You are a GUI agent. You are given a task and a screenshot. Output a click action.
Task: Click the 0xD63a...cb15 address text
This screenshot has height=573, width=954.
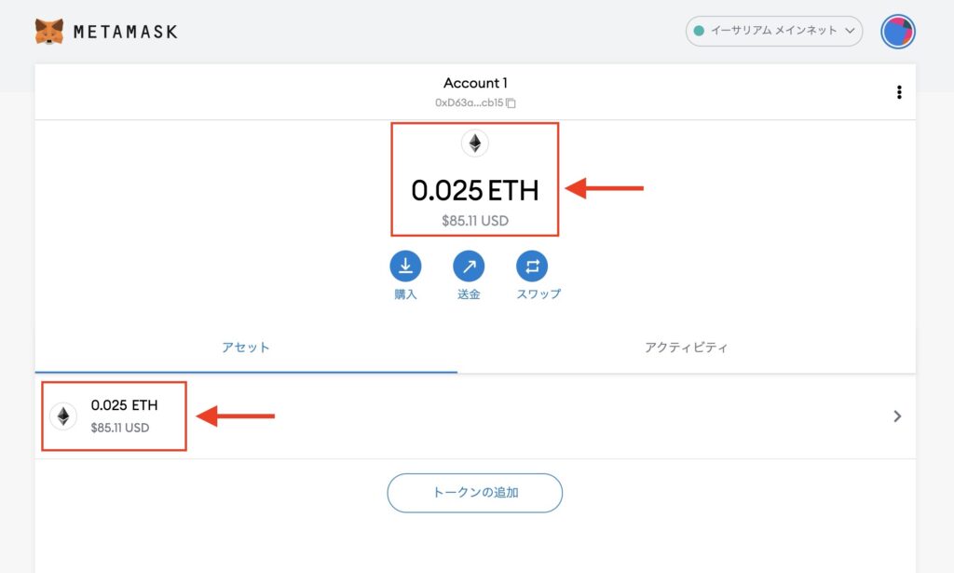tap(470, 102)
